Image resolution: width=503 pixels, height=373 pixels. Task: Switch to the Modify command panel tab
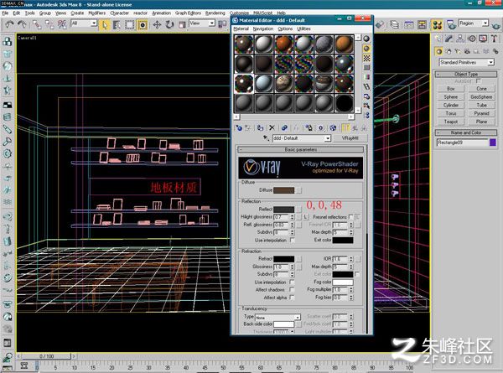[x=449, y=39]
